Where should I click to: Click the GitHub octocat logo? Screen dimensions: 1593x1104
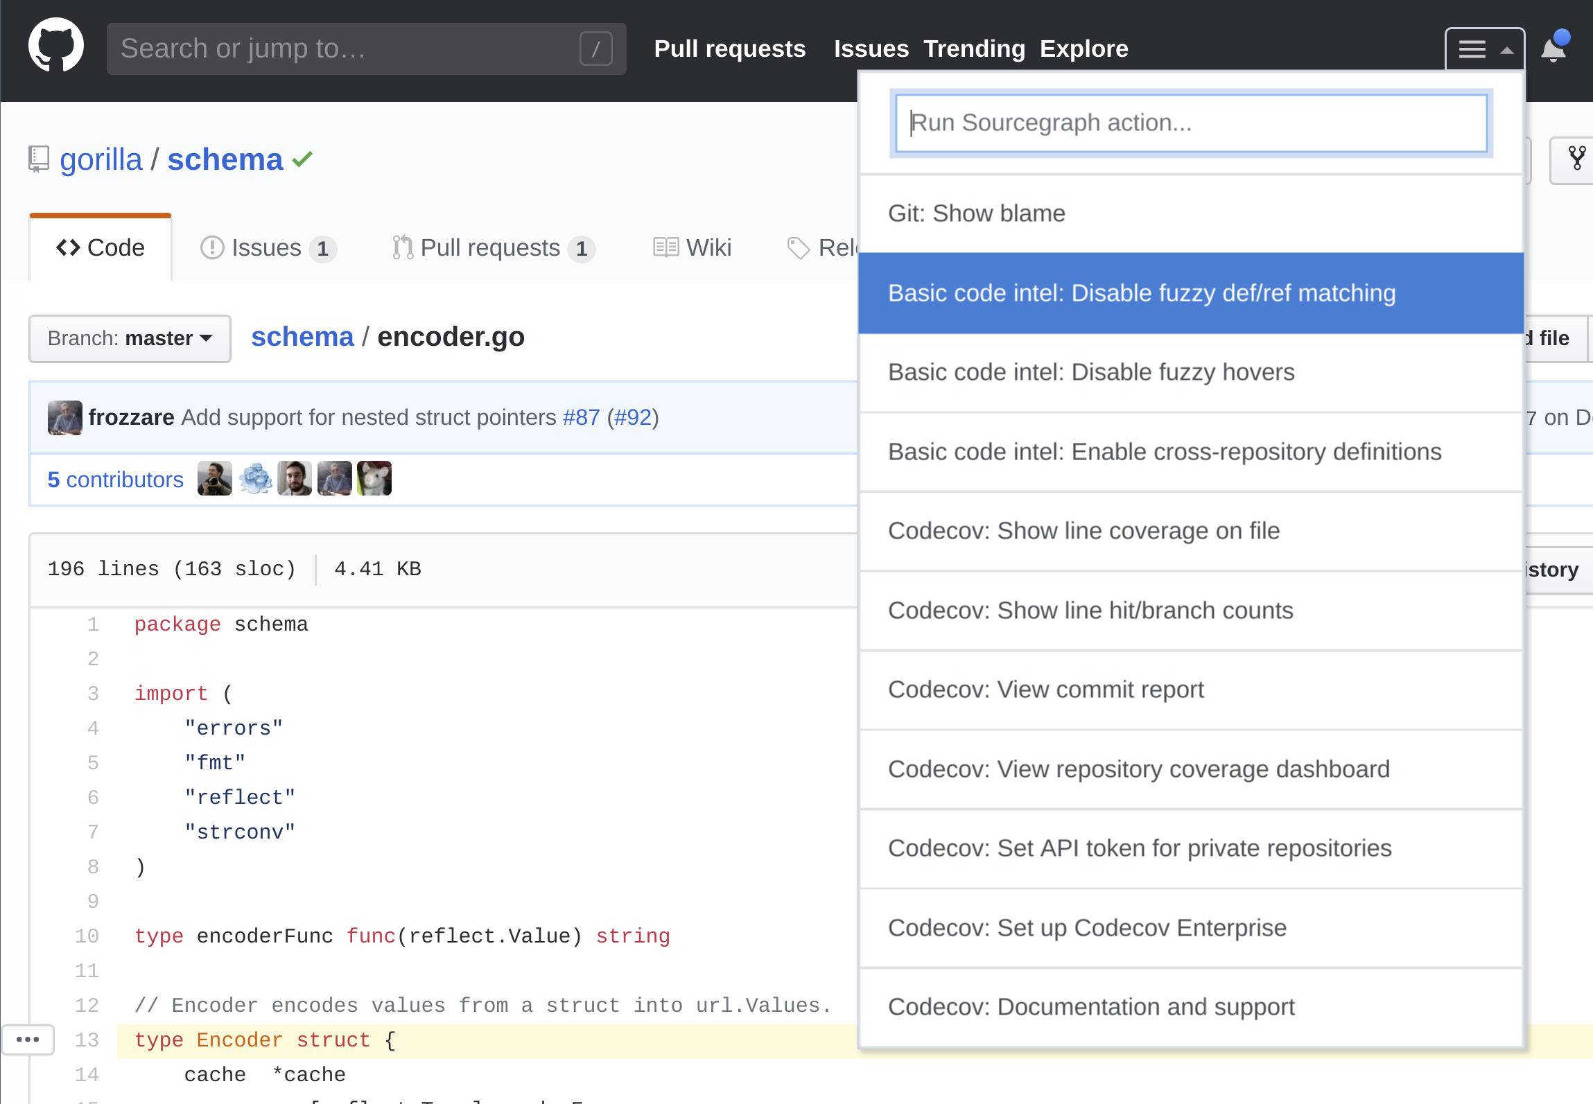[x=55, y=45]
